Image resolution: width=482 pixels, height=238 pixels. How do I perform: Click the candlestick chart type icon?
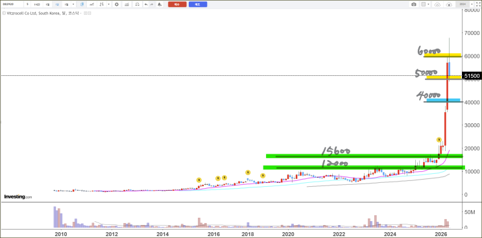pos(82,5)
